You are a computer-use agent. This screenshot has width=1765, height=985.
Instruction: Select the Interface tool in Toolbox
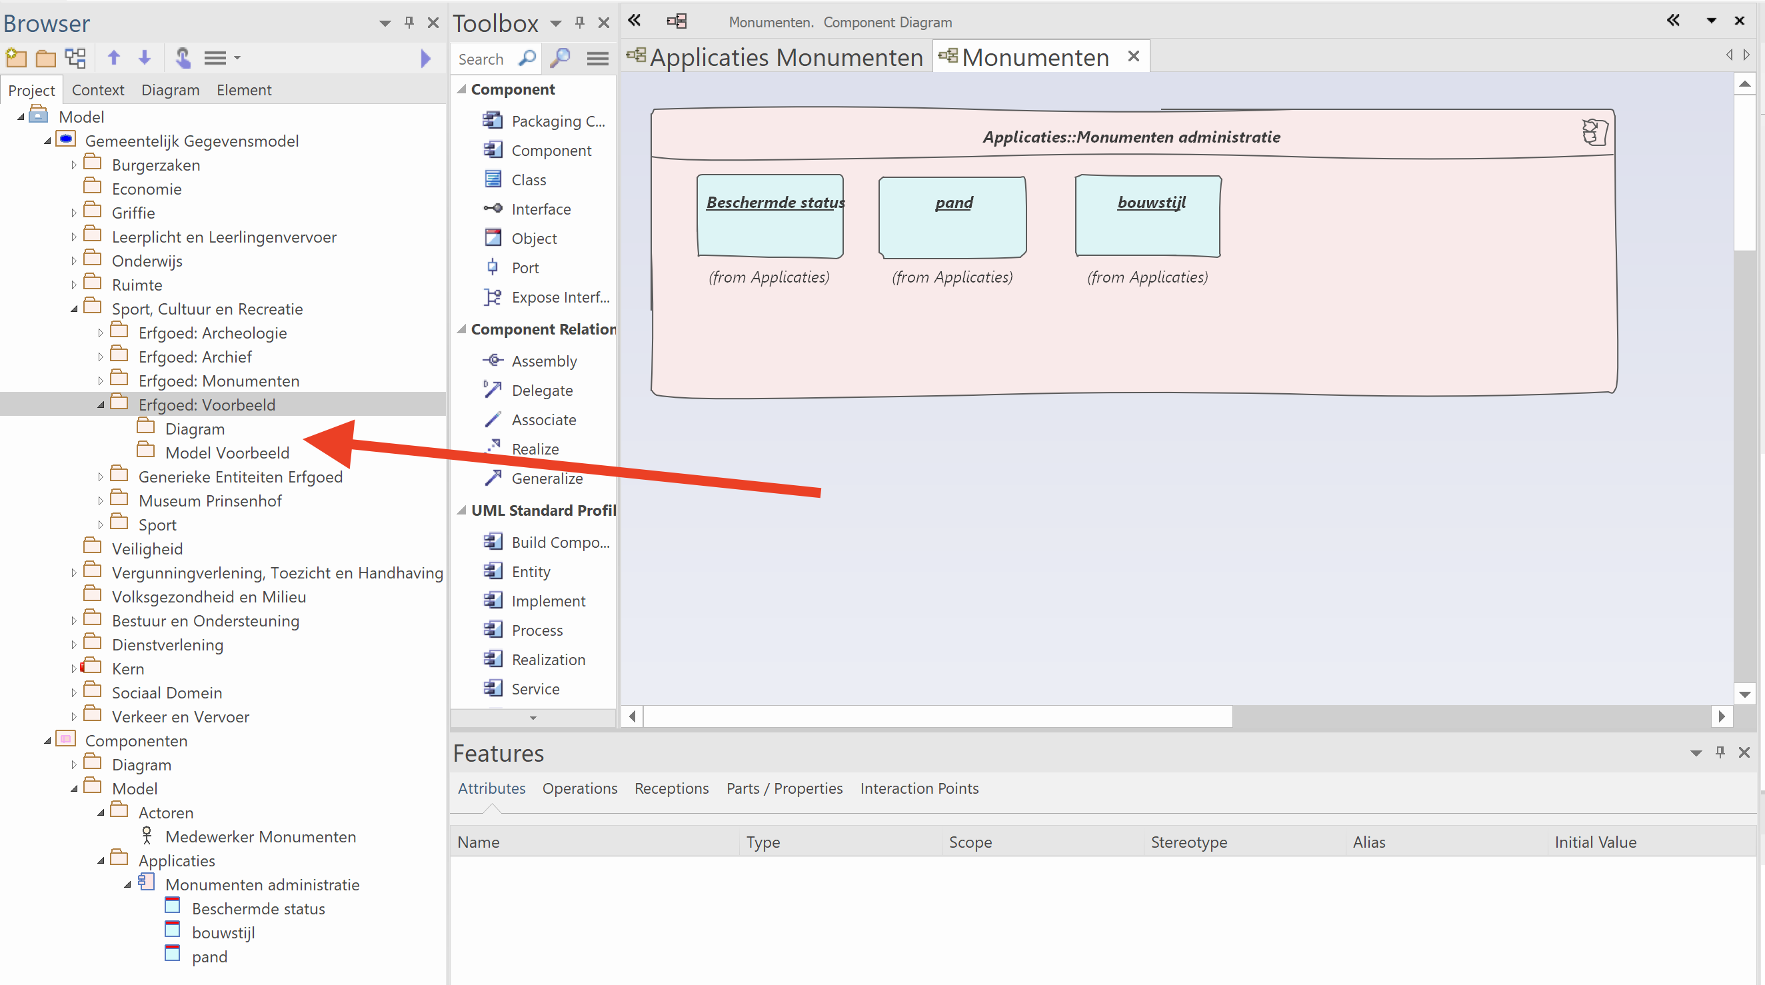pyautogui.click(x=541, y=209)
